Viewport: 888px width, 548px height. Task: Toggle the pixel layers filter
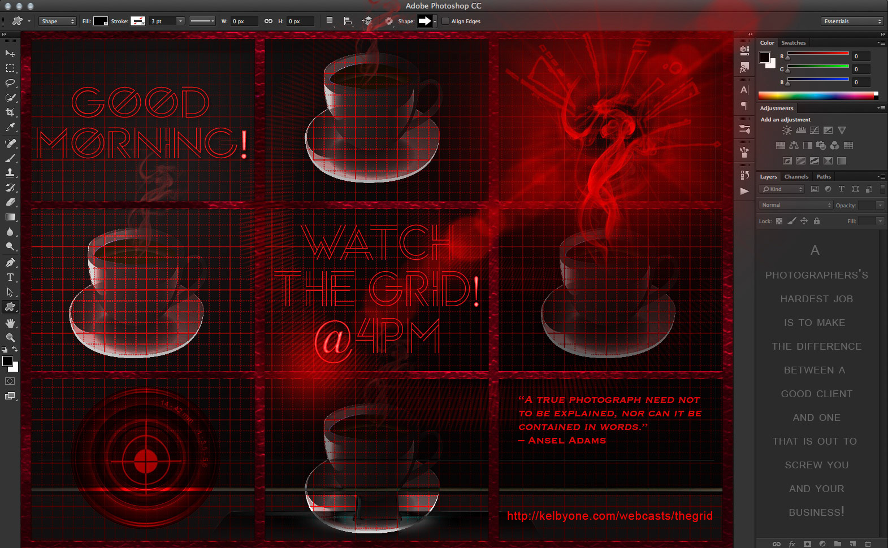click(815, 189)
